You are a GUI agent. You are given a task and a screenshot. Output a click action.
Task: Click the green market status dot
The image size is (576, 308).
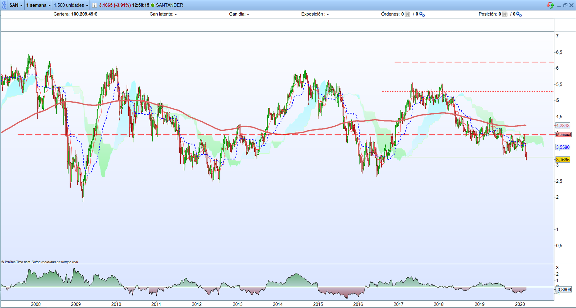point(153,5)
